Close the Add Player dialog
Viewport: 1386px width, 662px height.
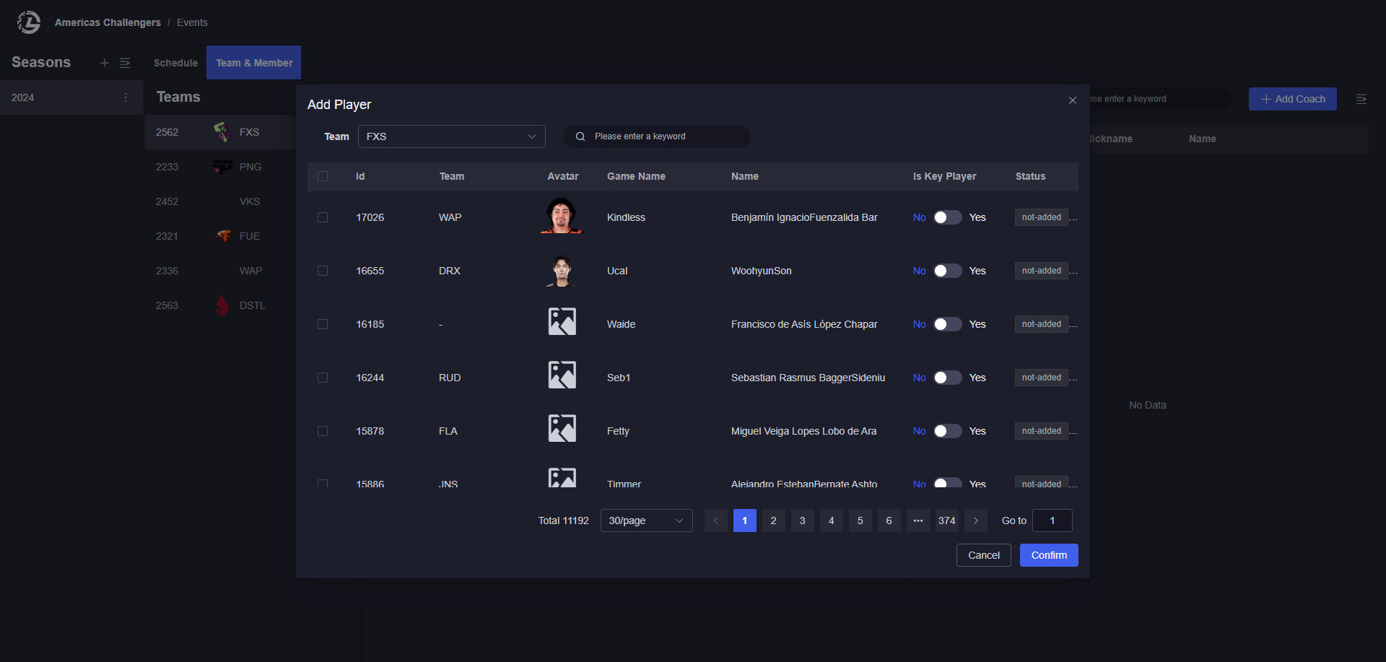(x=1072, y=100)
